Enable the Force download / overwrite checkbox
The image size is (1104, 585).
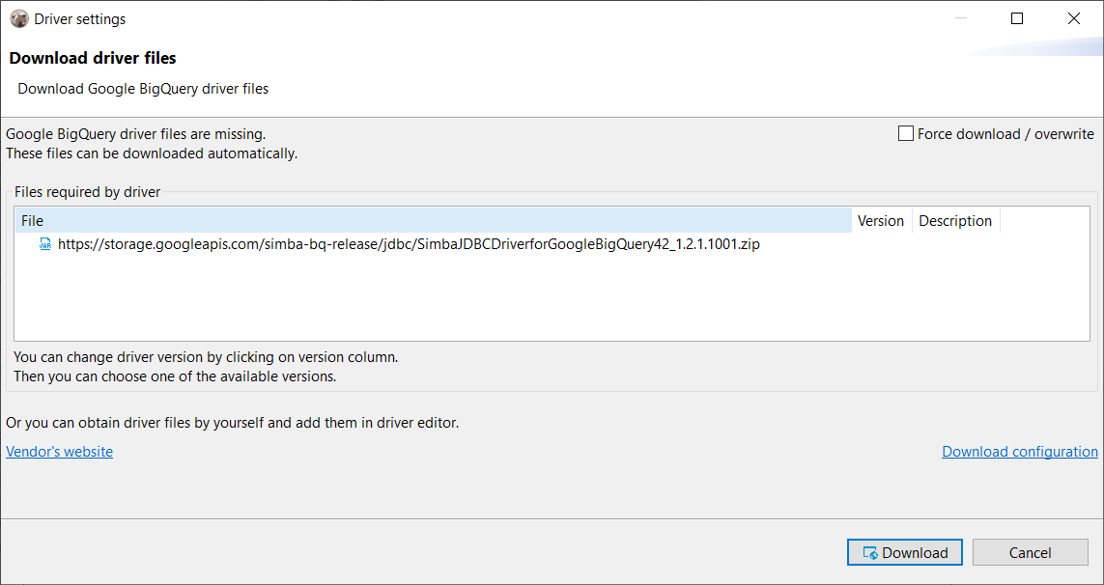point(905,133)
